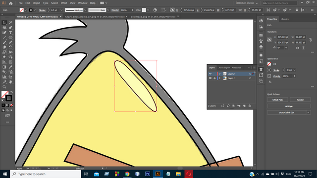Select the Blend tool

click(x=4, y=72)
